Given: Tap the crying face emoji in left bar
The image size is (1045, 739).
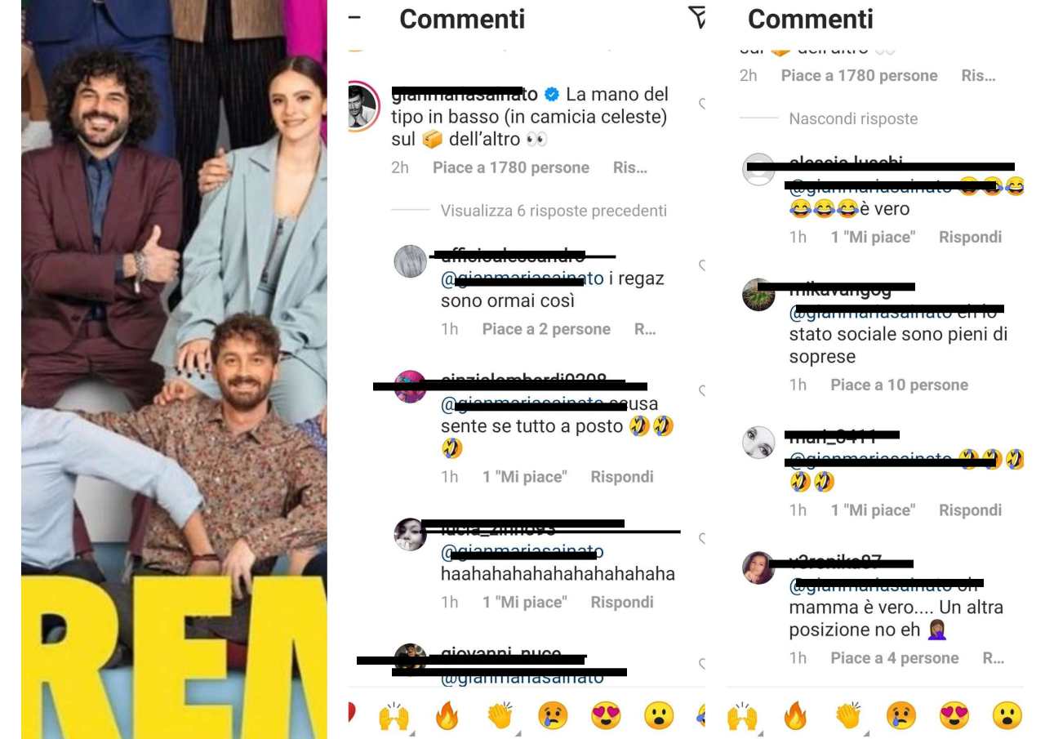Looking at the screenshot, I should click(x=553, y=716).
